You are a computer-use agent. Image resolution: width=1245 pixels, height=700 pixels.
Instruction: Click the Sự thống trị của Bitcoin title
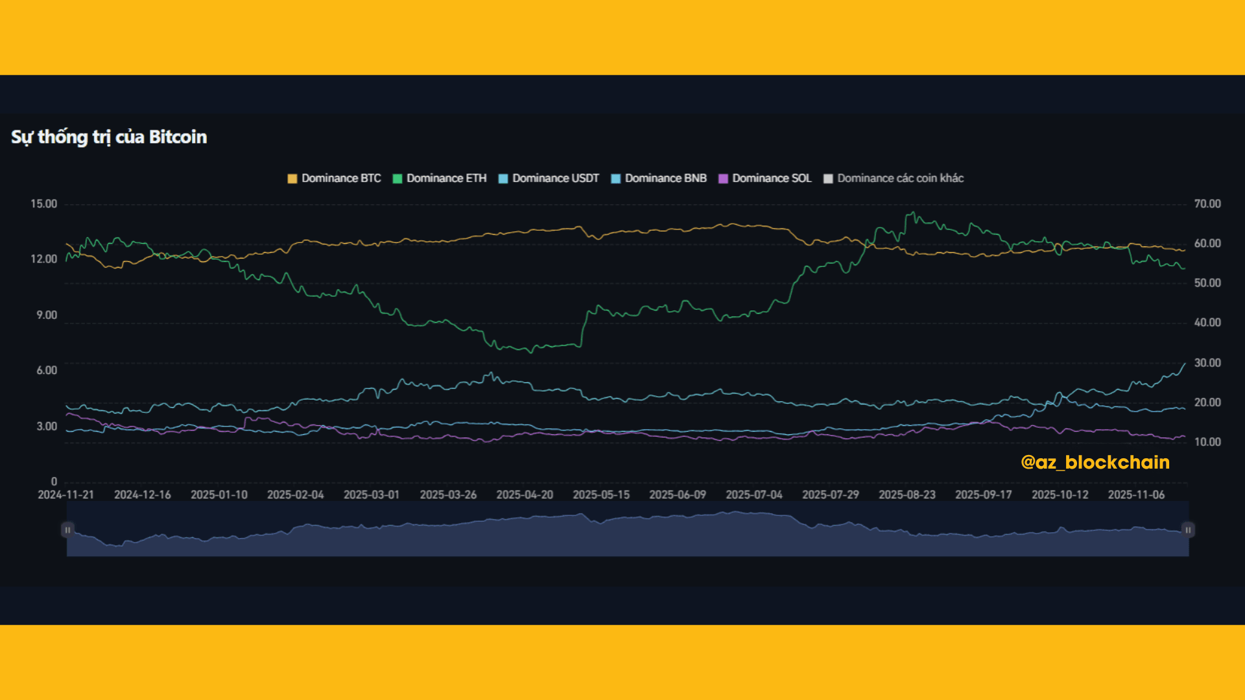pos(109,137)
